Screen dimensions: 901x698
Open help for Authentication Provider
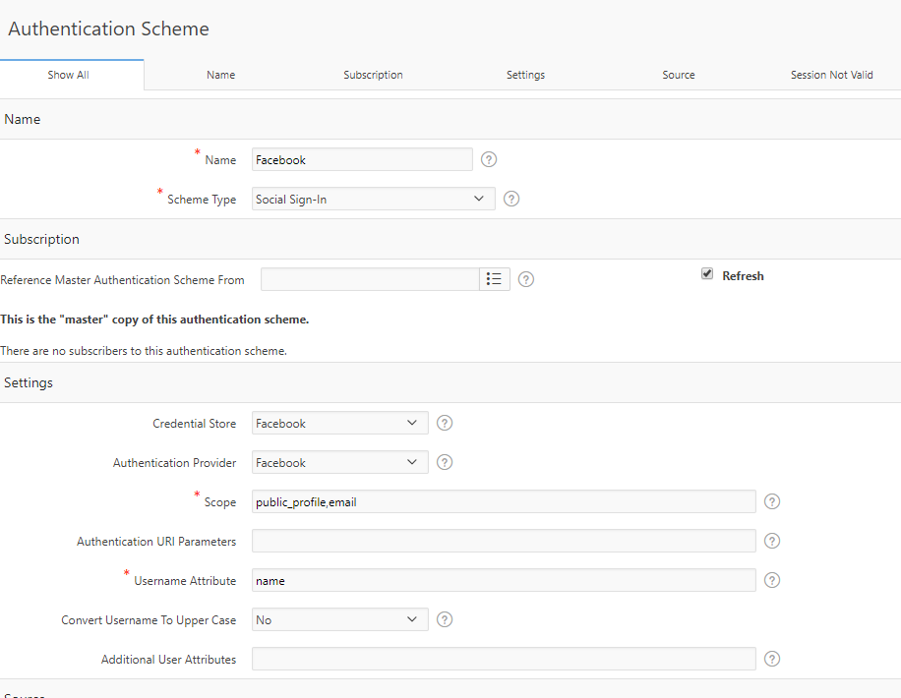(444, 462)
